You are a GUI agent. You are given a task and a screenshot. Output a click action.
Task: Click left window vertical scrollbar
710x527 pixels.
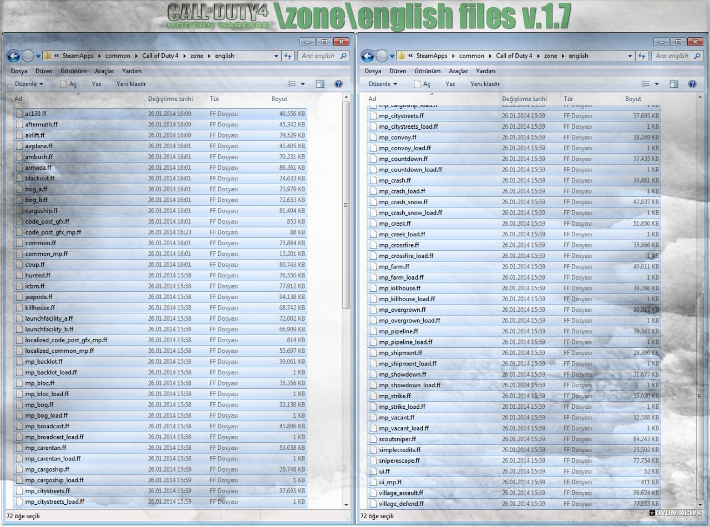tap(346, 205)
